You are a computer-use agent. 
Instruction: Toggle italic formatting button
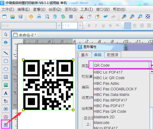point(96,26)
